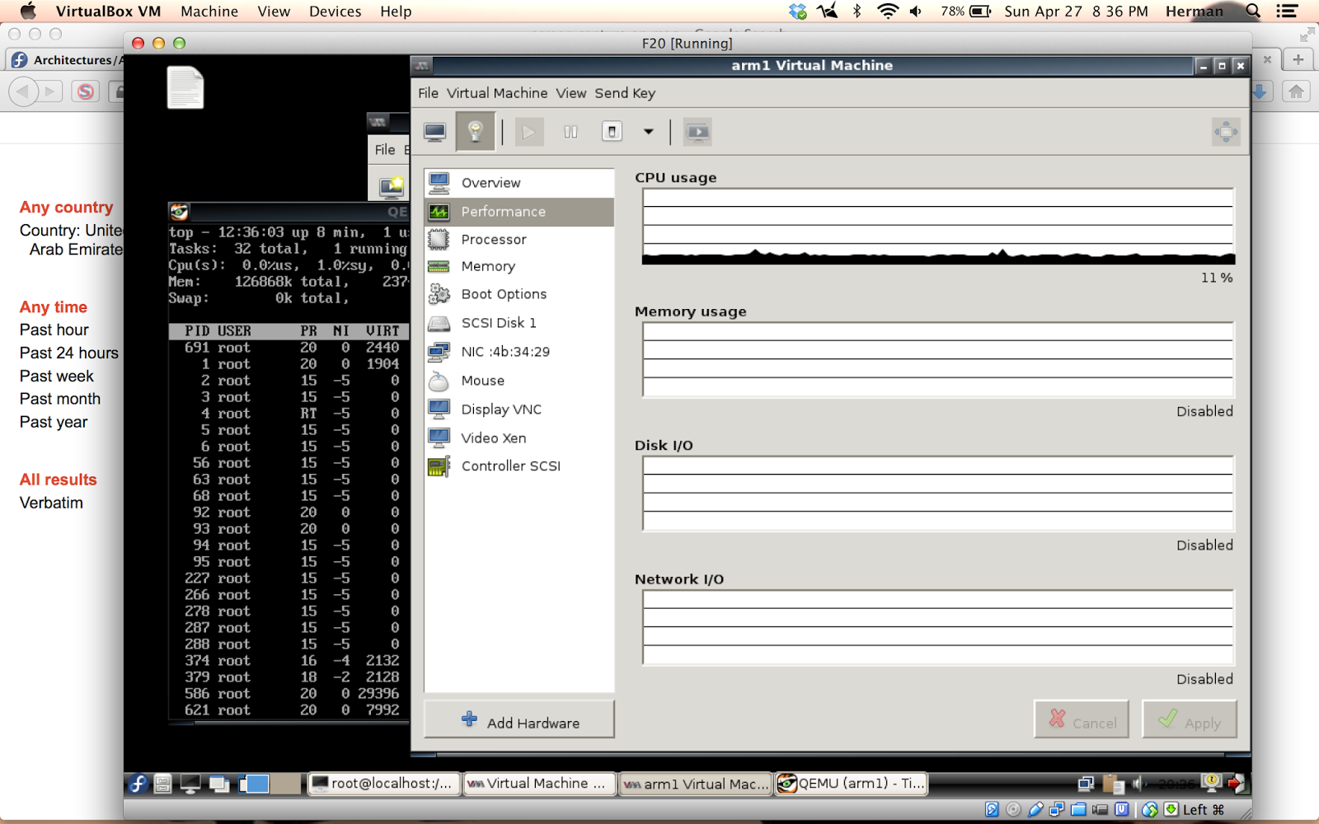Viewport: 1319px width, 824px height.
Task: Select Display VNC in hardware list
Action: pyautogui.click(x=519, y=410)
